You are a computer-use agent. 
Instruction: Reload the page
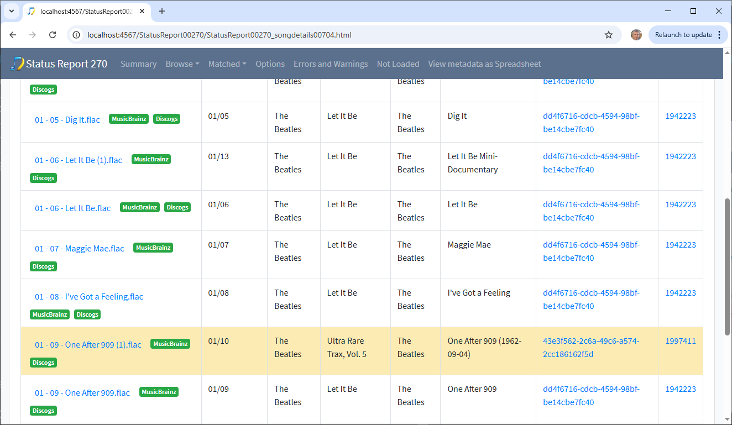tap(53, 35)
